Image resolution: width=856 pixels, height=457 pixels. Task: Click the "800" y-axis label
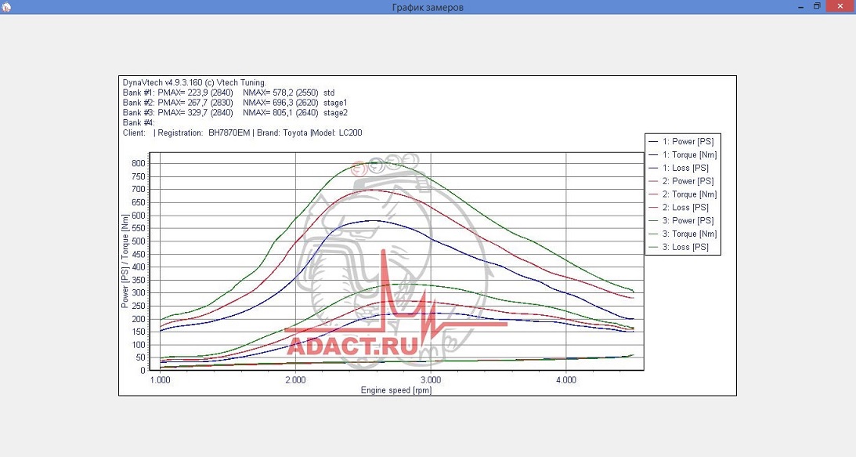click(139, 164)
